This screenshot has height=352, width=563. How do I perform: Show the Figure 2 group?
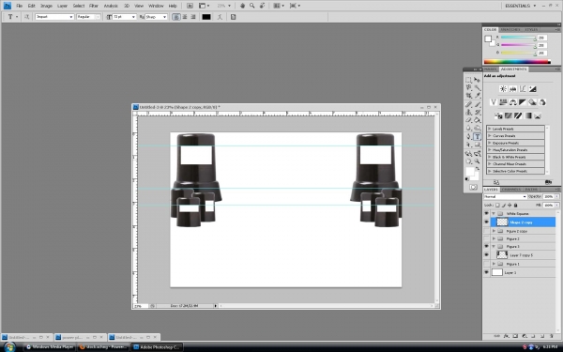pyautogui.click(x=486, y=238)
